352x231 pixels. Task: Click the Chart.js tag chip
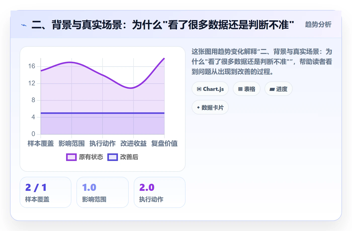[x=210, y=89]
